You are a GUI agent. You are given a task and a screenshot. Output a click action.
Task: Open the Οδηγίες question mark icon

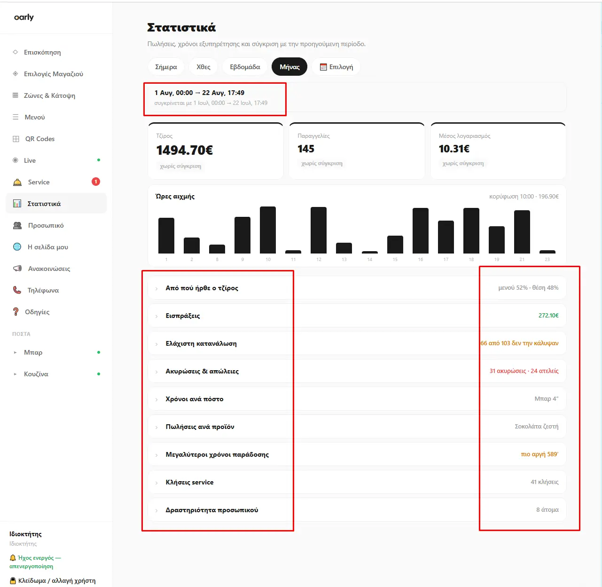pos(16,312)
